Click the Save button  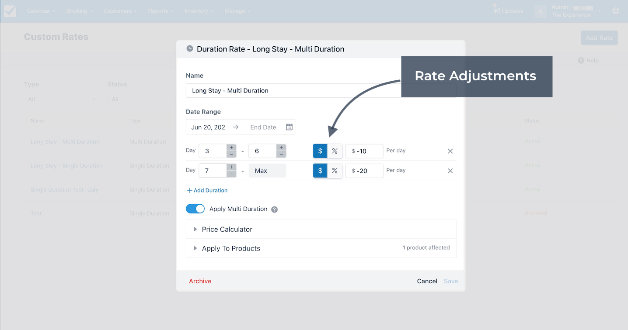click(451, 281)
